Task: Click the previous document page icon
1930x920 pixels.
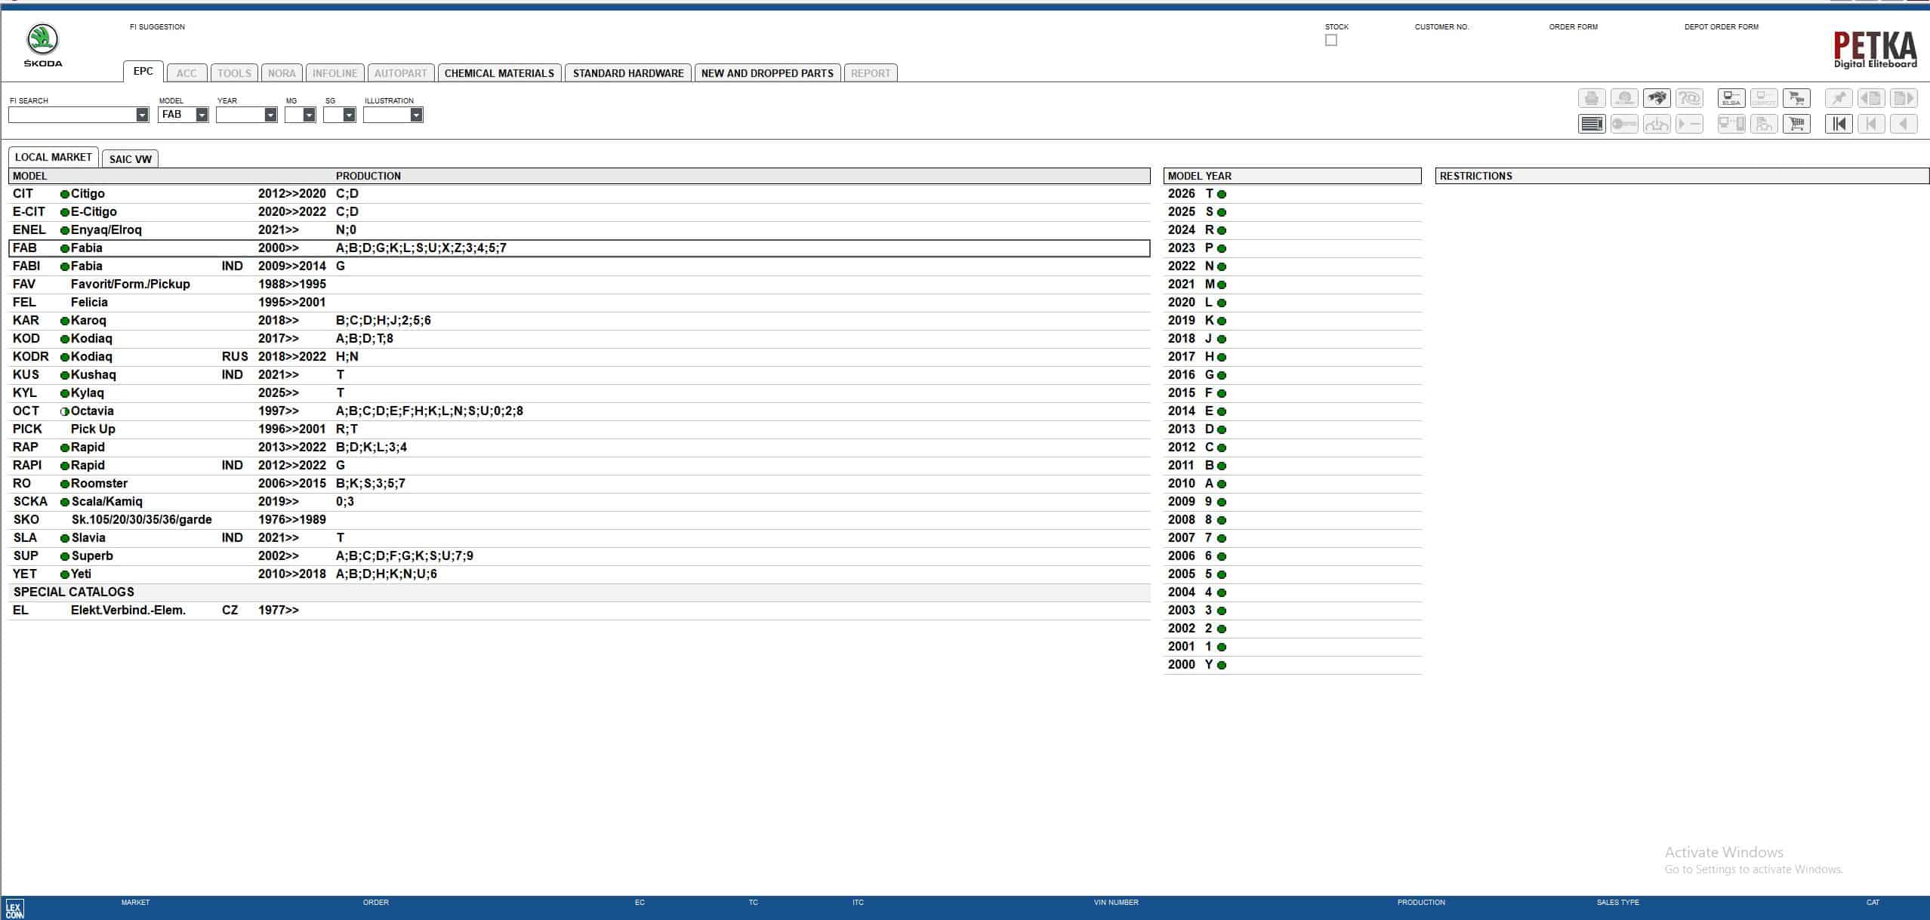Action: (x=1871, y=98)
